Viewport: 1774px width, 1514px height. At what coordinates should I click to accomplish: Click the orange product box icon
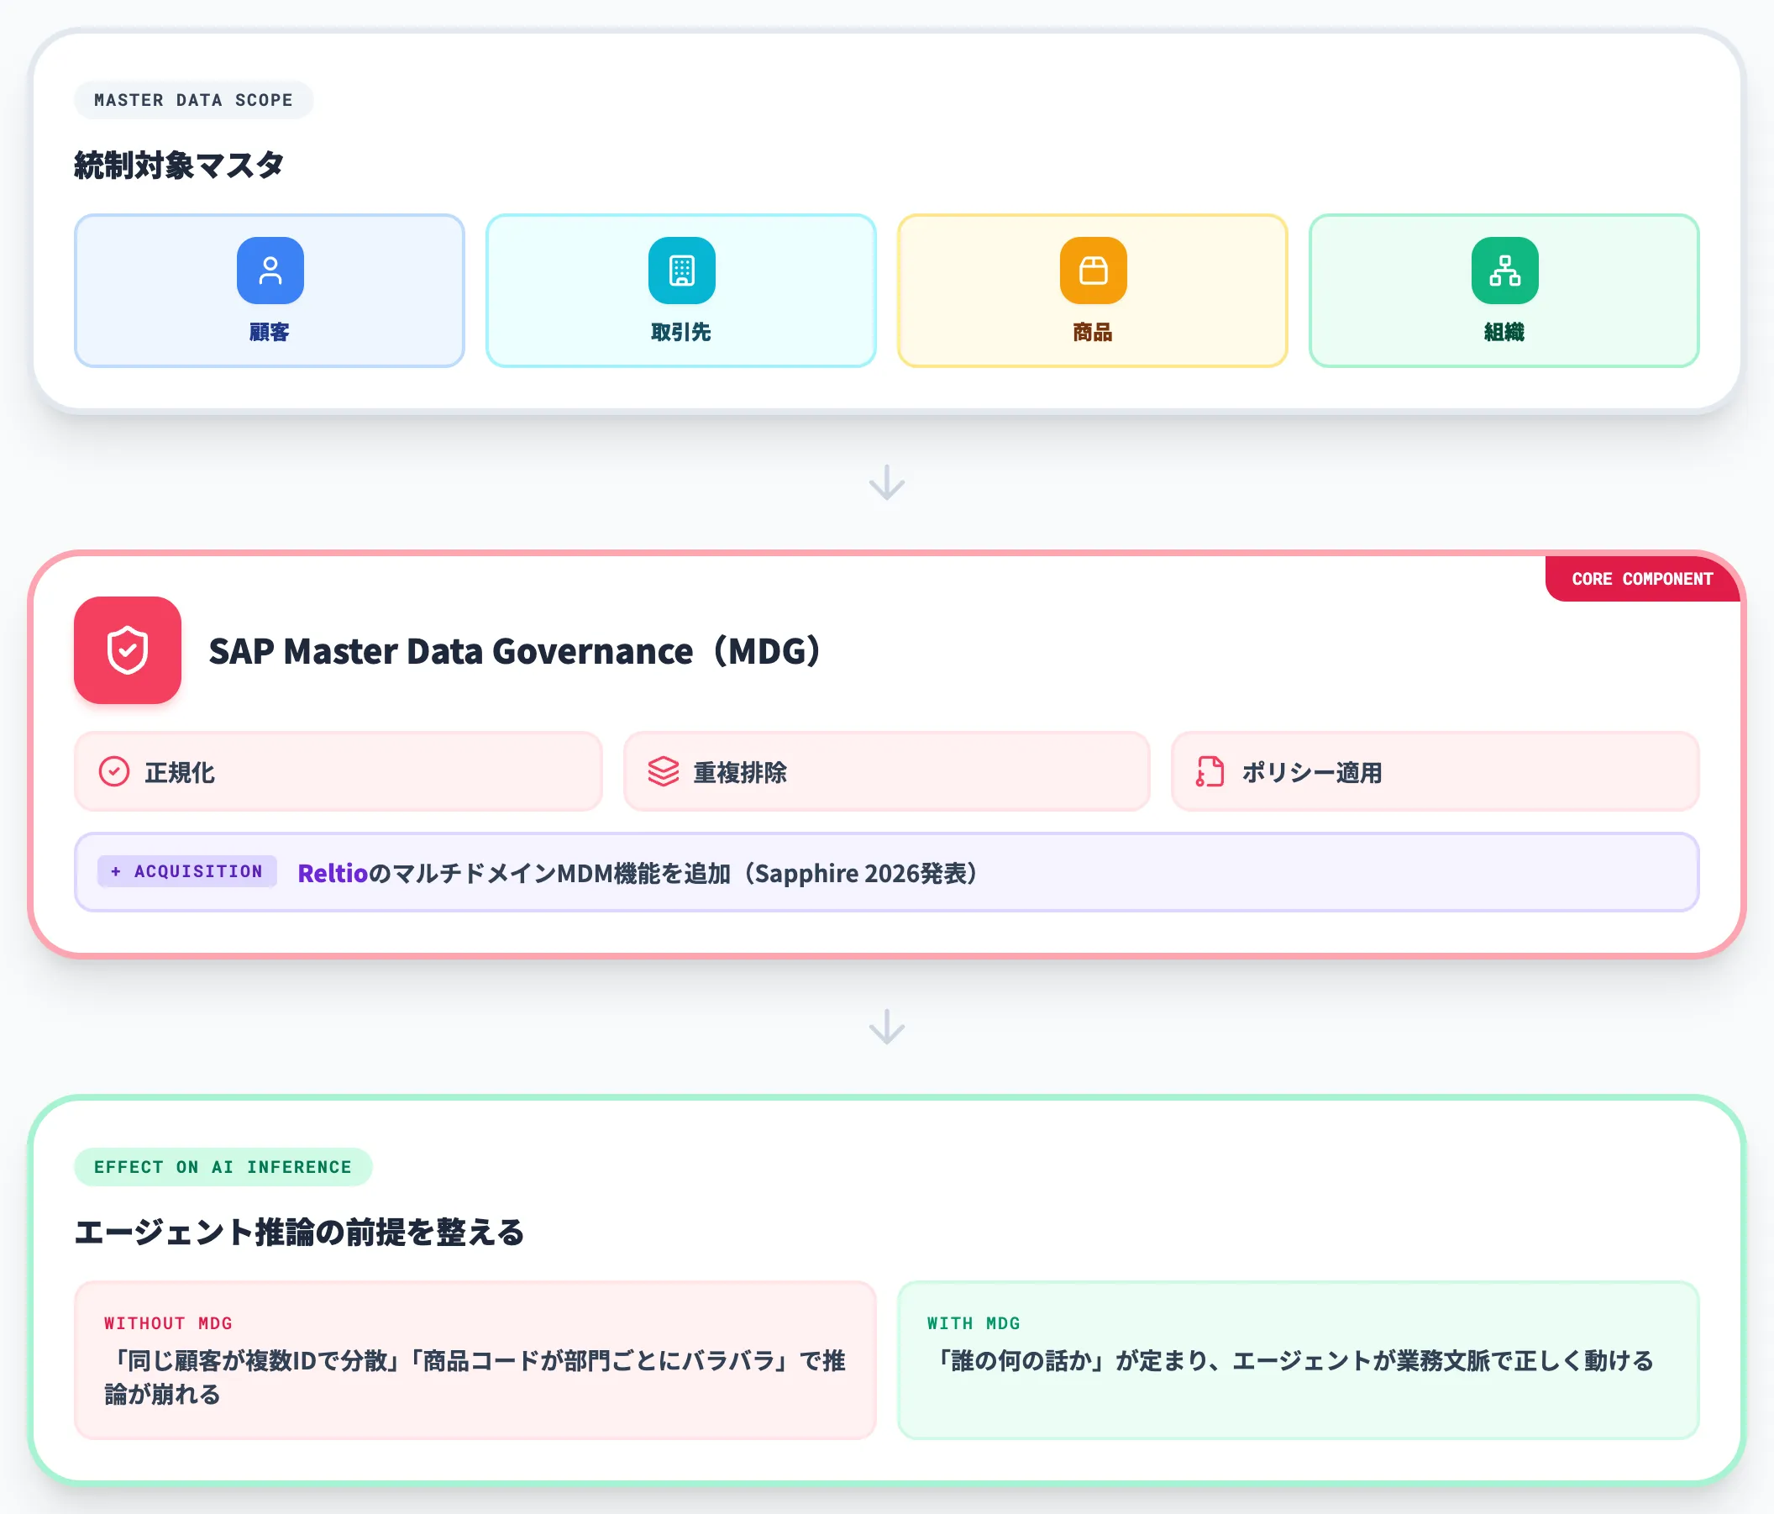[x=1094, y=271]
